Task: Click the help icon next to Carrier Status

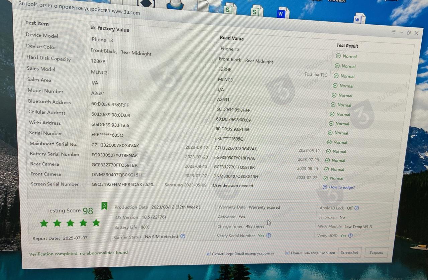Action: (183, 236)
